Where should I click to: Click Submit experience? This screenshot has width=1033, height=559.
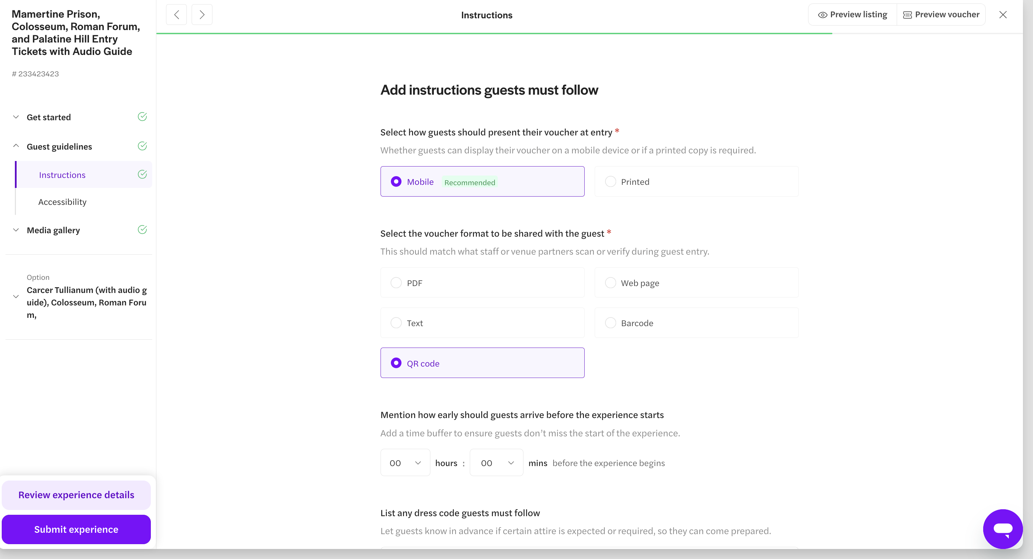76,529
